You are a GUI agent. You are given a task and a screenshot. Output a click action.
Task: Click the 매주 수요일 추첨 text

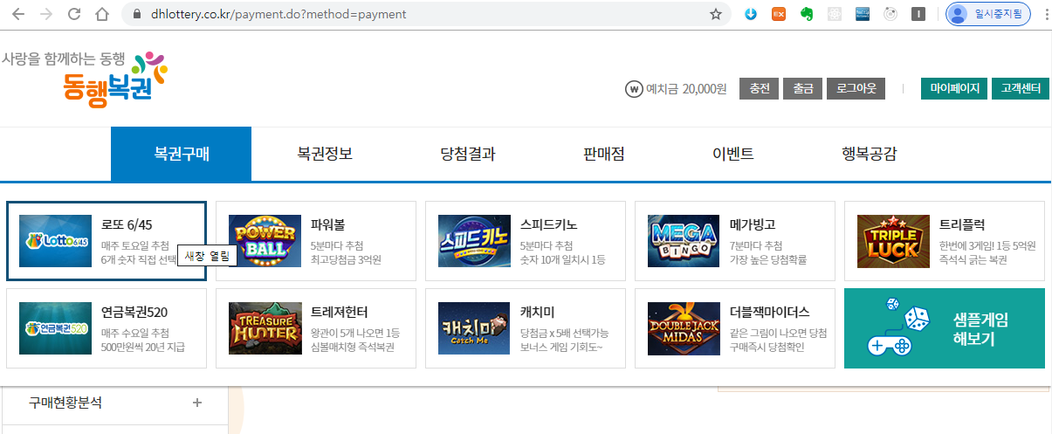tap(134, 333)
